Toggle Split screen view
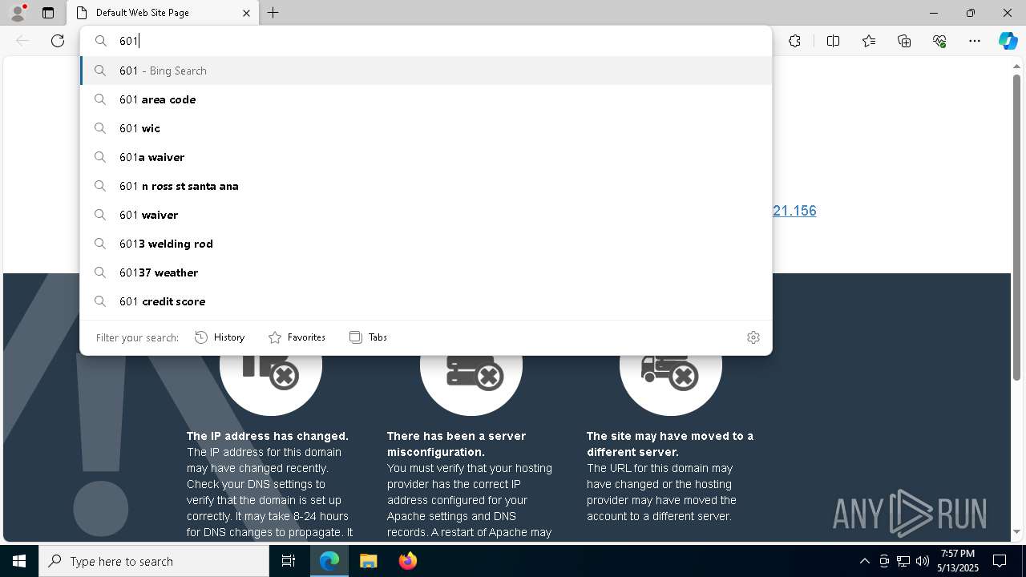This screenshot has height=577, width=1026. [x=833, y=41]
